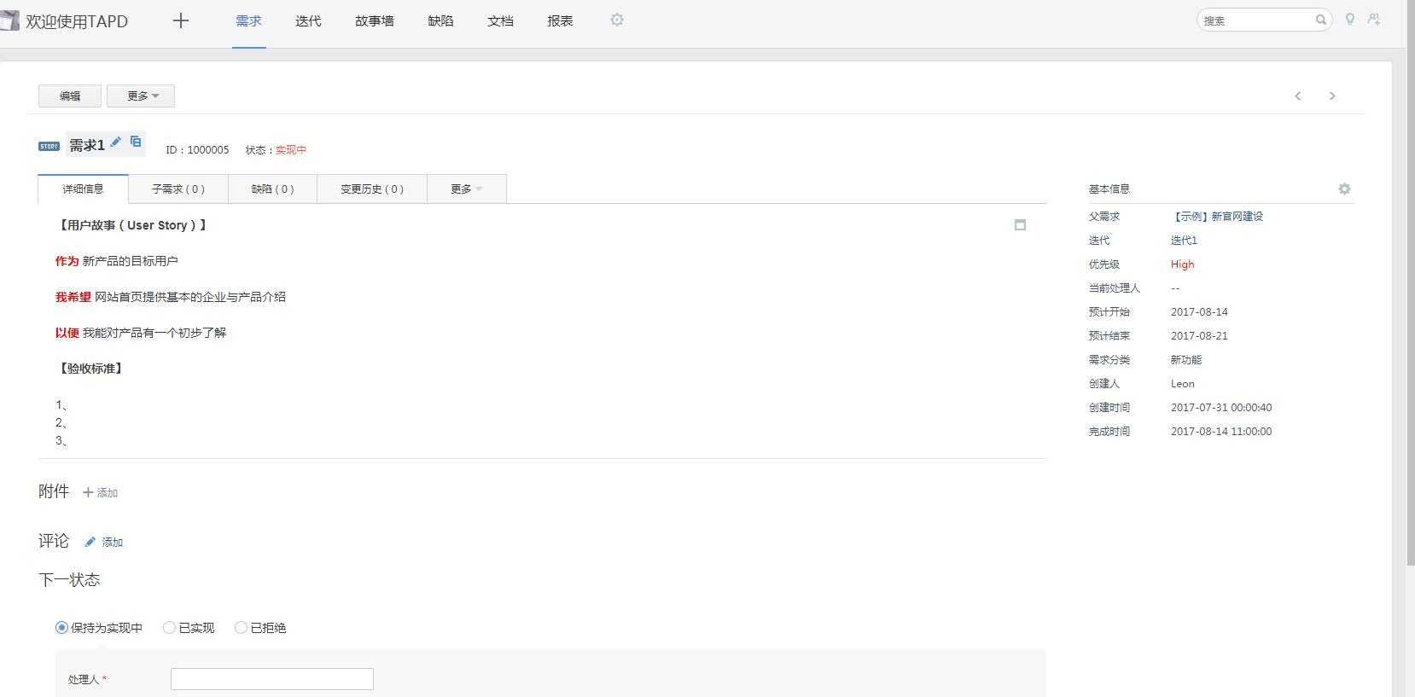Viewport: 1415px width, 697px height.
Task: Open the lightbulb tips icon
Action: click(x=1350, y=19)
